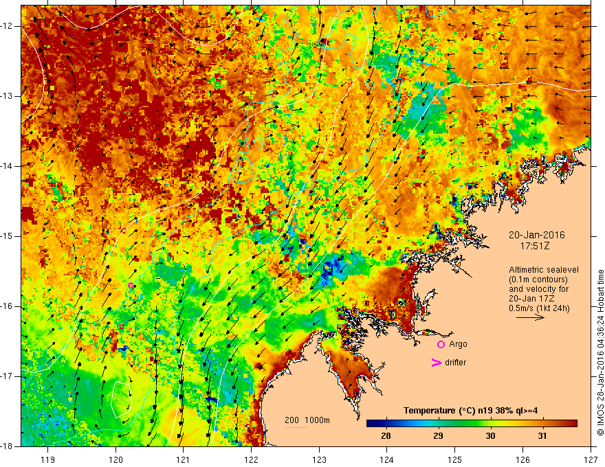Click latitude axis label -14
This screenshot has width=605, height=467.
[8, 166]
